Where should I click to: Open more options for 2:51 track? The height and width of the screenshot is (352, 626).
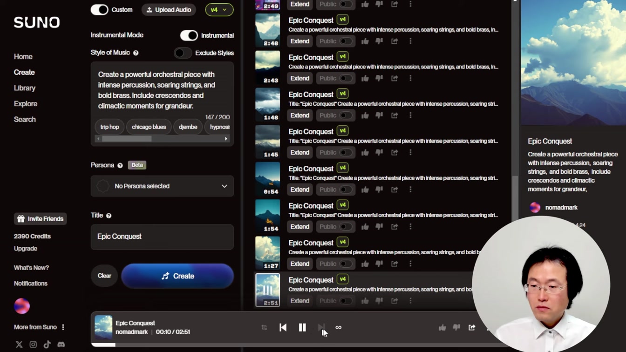pos(410,301)
